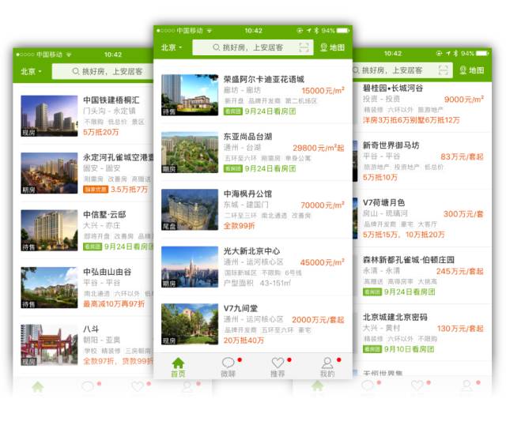Select the 荣盛阿尔卡迪亚花语城 title text
506x429 pixels.
pyautogui.click(x=263, y=79)
